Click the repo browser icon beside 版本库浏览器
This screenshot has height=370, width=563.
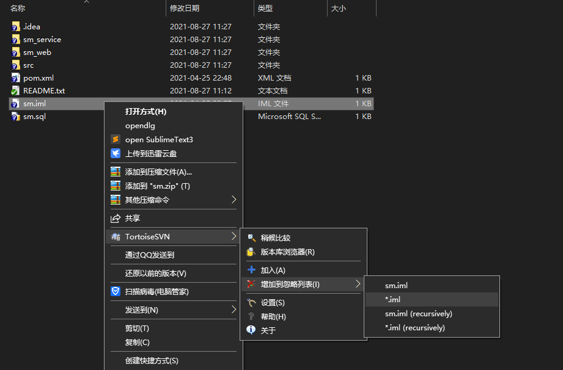[x=251, y=252]
